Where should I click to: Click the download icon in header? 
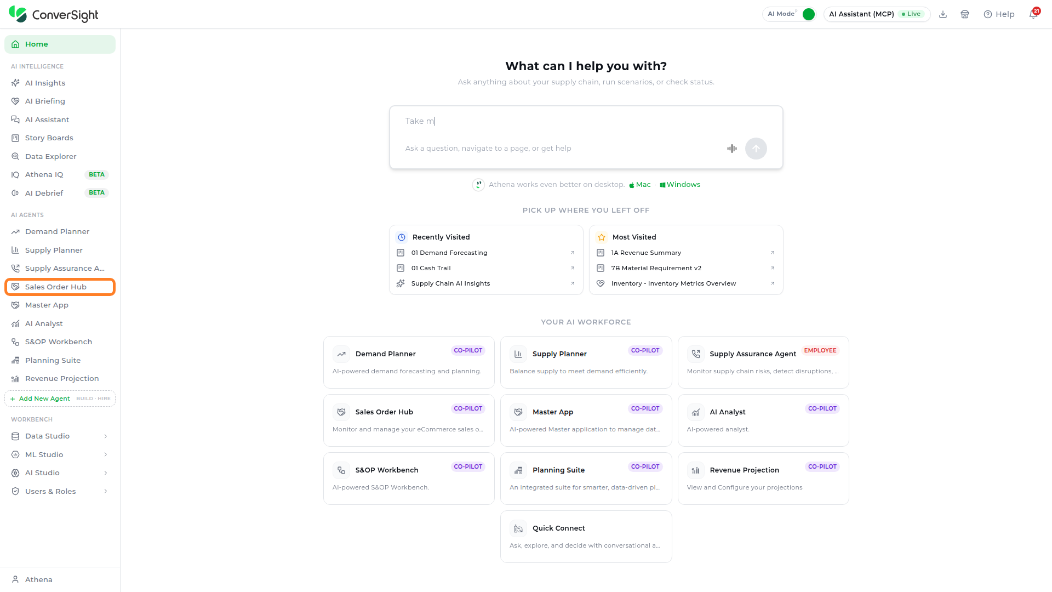[943, 14]
